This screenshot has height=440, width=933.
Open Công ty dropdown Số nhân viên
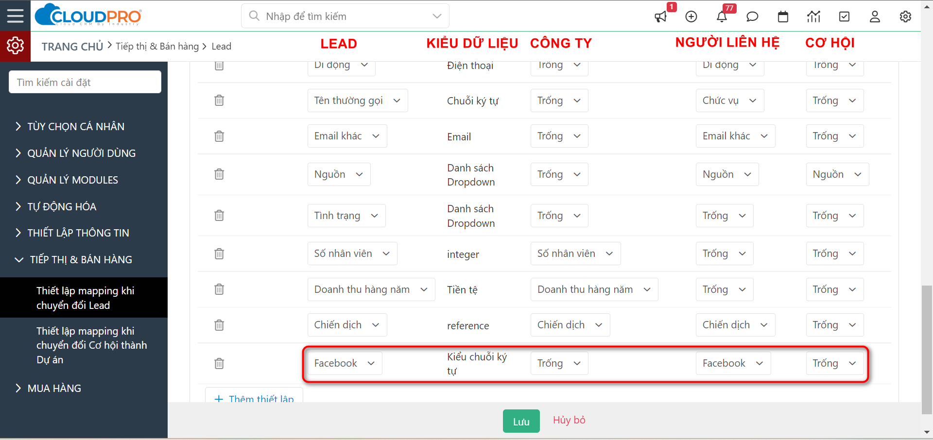[x=575, y=254]
